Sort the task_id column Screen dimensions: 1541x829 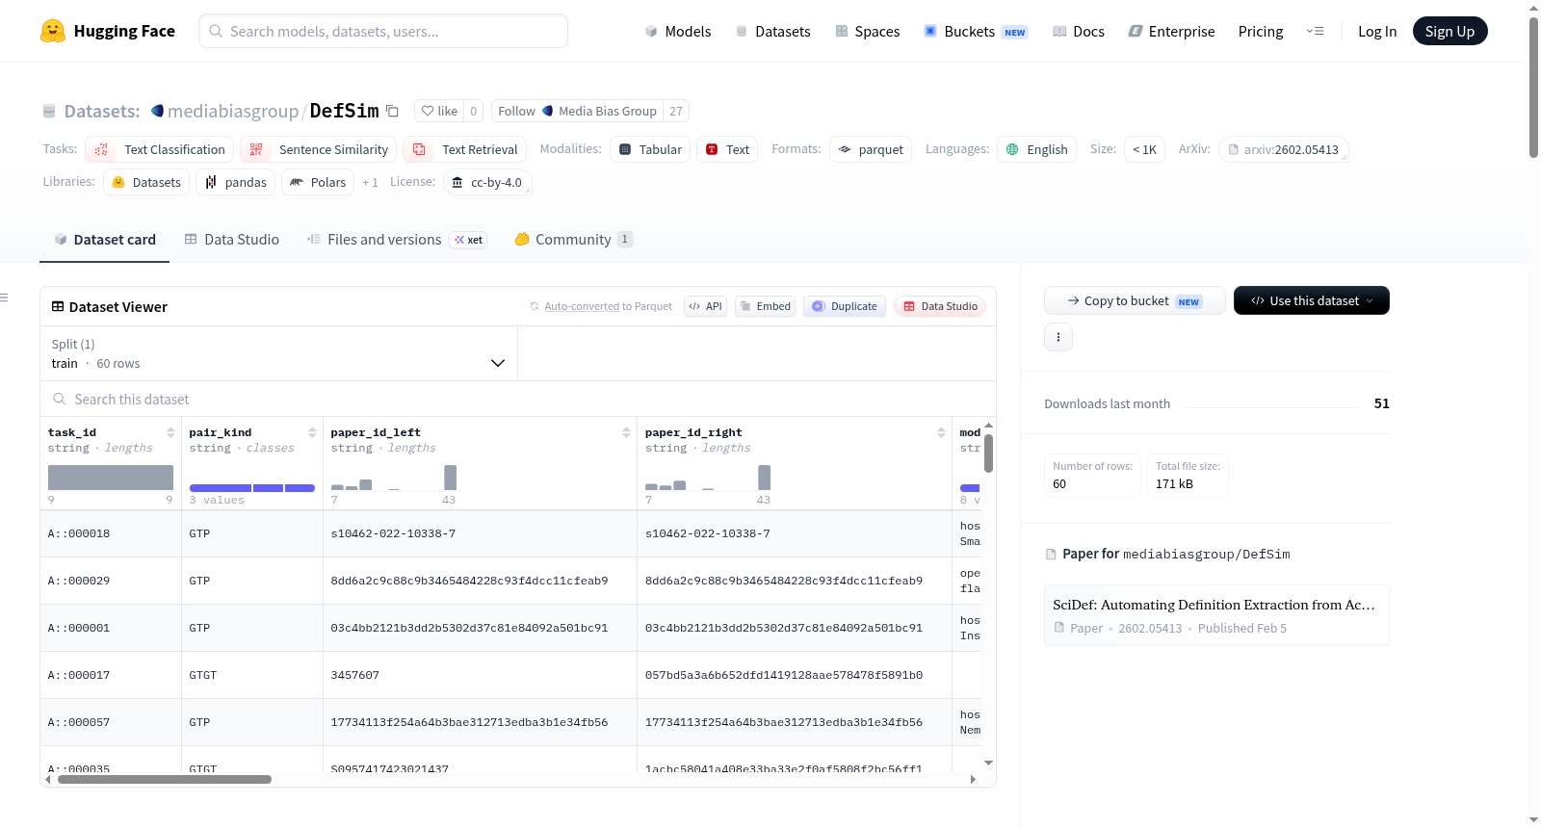pyautogui.click(x=170, y=432)
